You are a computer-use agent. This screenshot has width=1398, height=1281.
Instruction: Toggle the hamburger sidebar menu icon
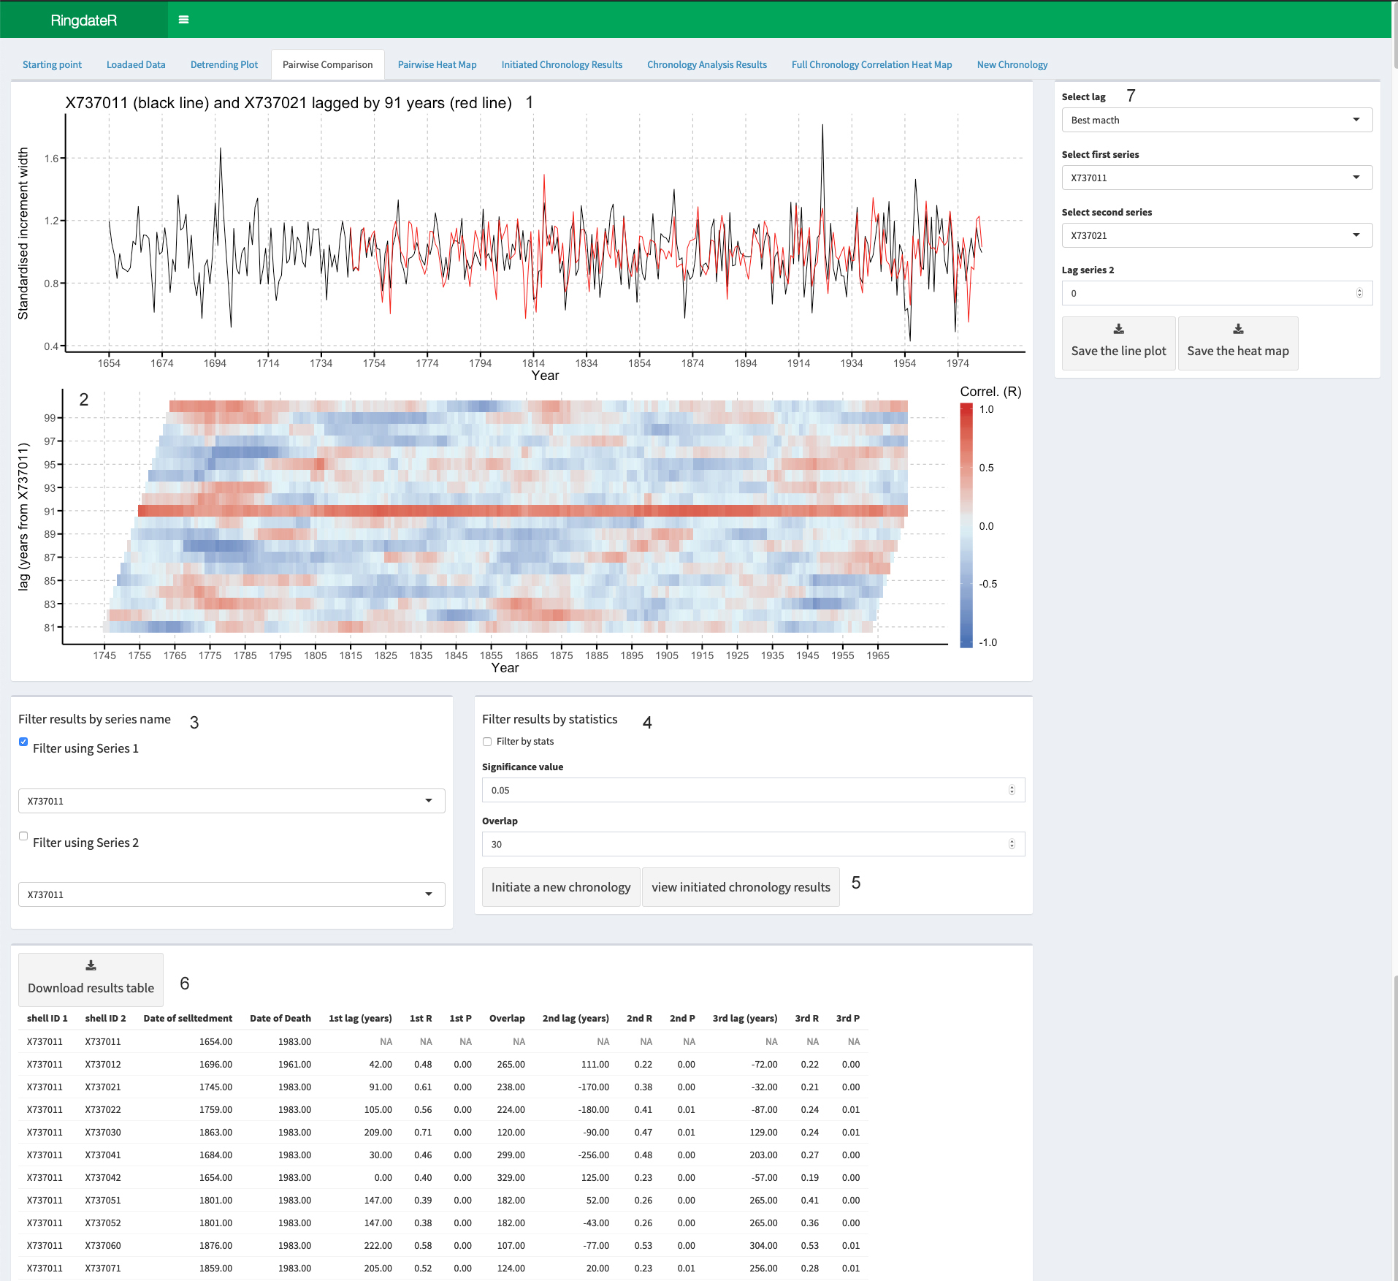183,20
